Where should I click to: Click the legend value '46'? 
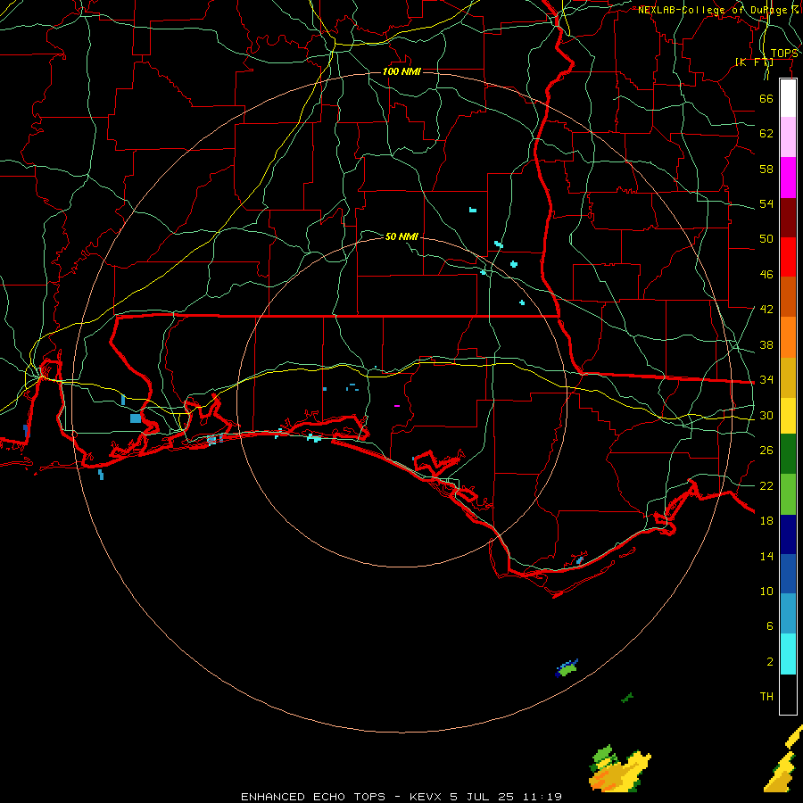(x=766, y=275)
